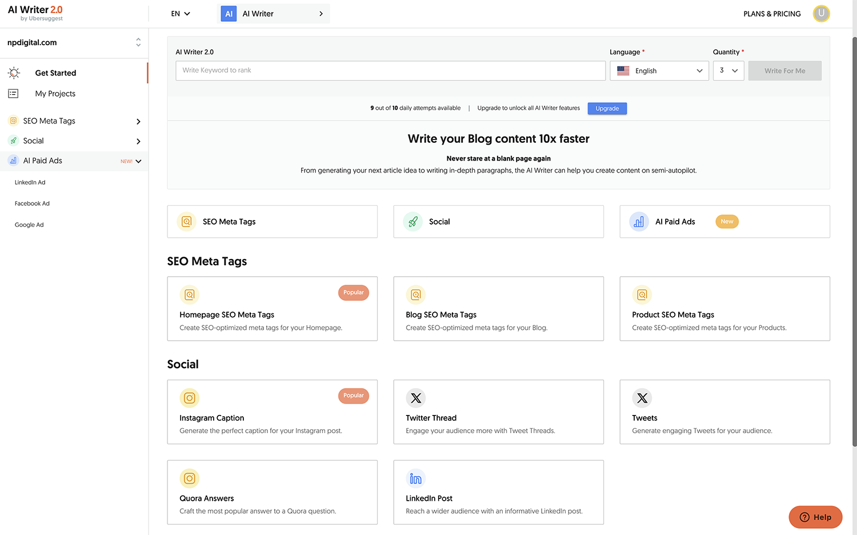The height and width of the screenshot is (535, 857).
Task: Click the question mark icon on Help button
Action: tap(804, 517)
